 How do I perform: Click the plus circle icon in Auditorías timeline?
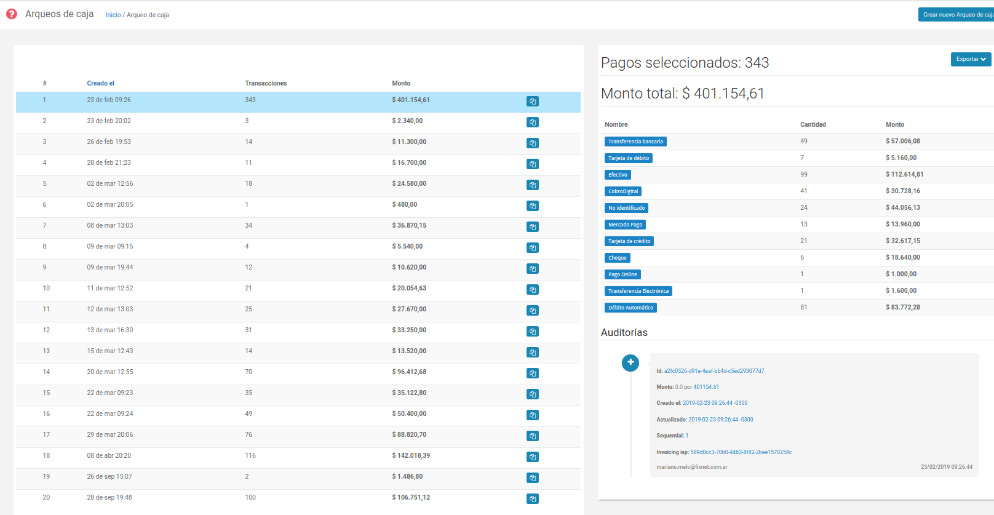(630, 362)
